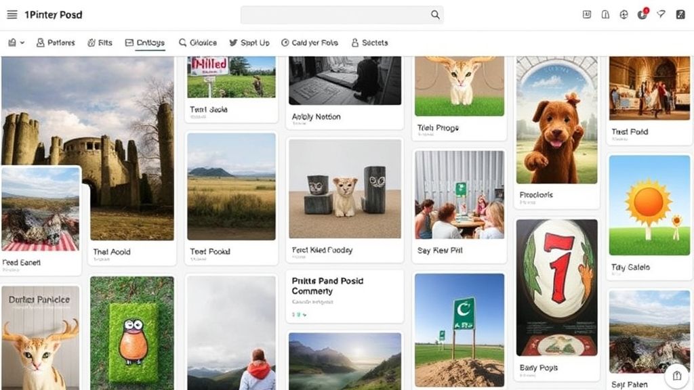
Task: Go to the Sactets tab
Action: (369, 43)
